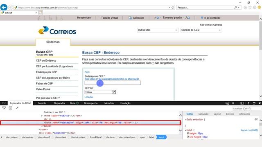Click the F12 developer tools label
262x147 pixels.
point(4,103)
